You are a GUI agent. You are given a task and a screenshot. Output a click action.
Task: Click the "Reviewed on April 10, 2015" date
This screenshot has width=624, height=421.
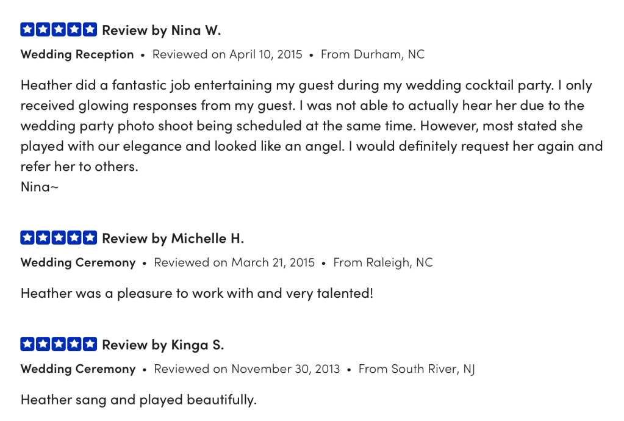click(227, 54)
